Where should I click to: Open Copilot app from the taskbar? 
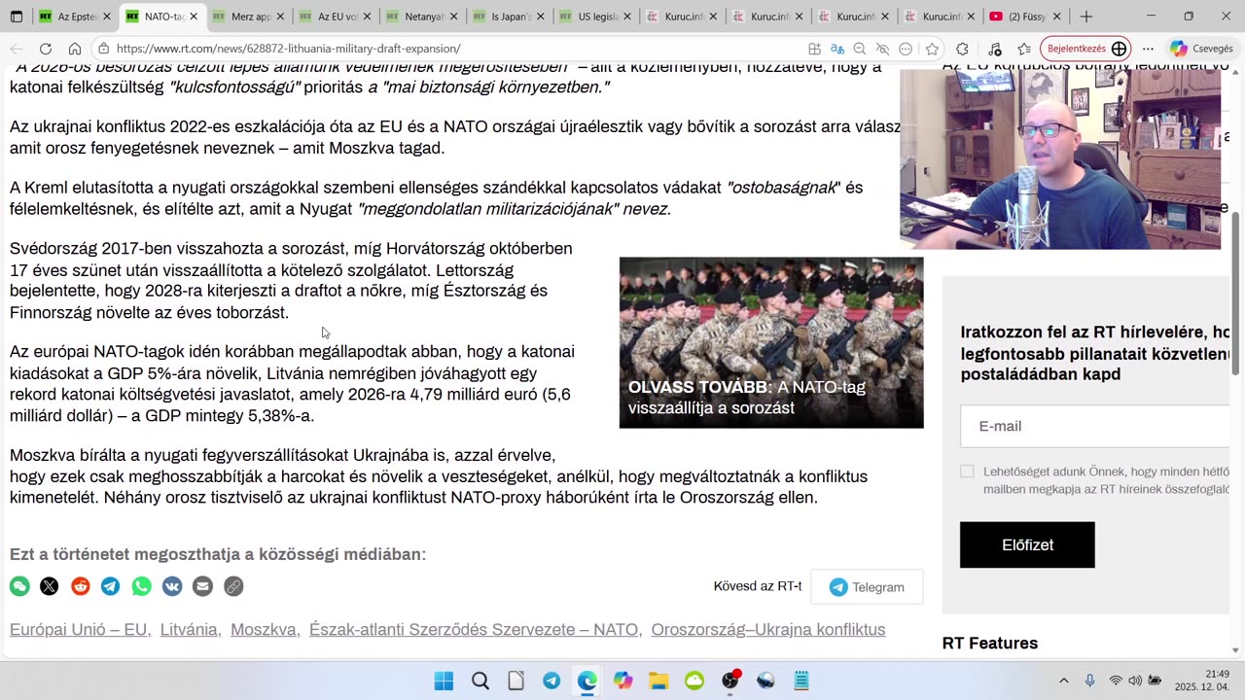pyautogui.click(x=622, y=681)
